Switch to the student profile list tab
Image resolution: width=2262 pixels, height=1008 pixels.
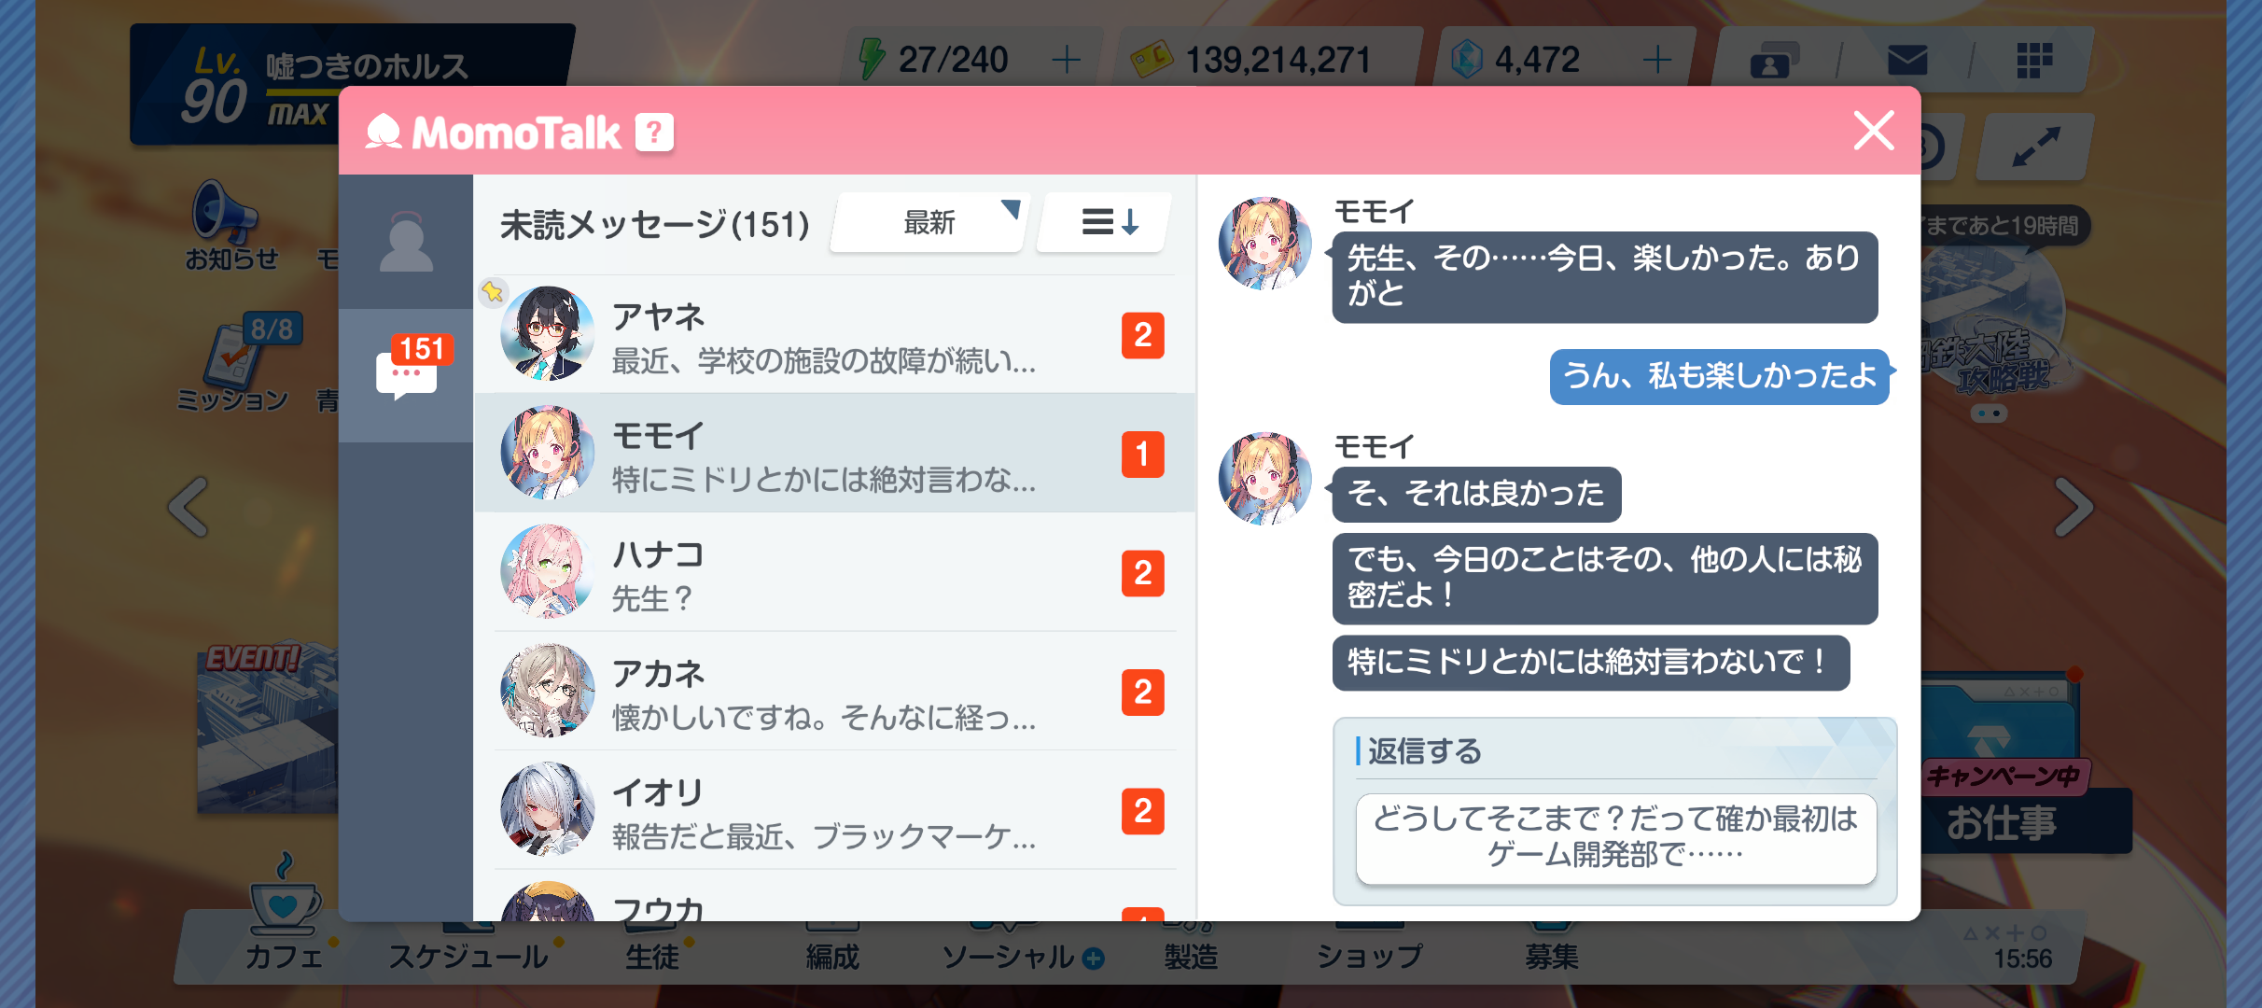(406, 242)
